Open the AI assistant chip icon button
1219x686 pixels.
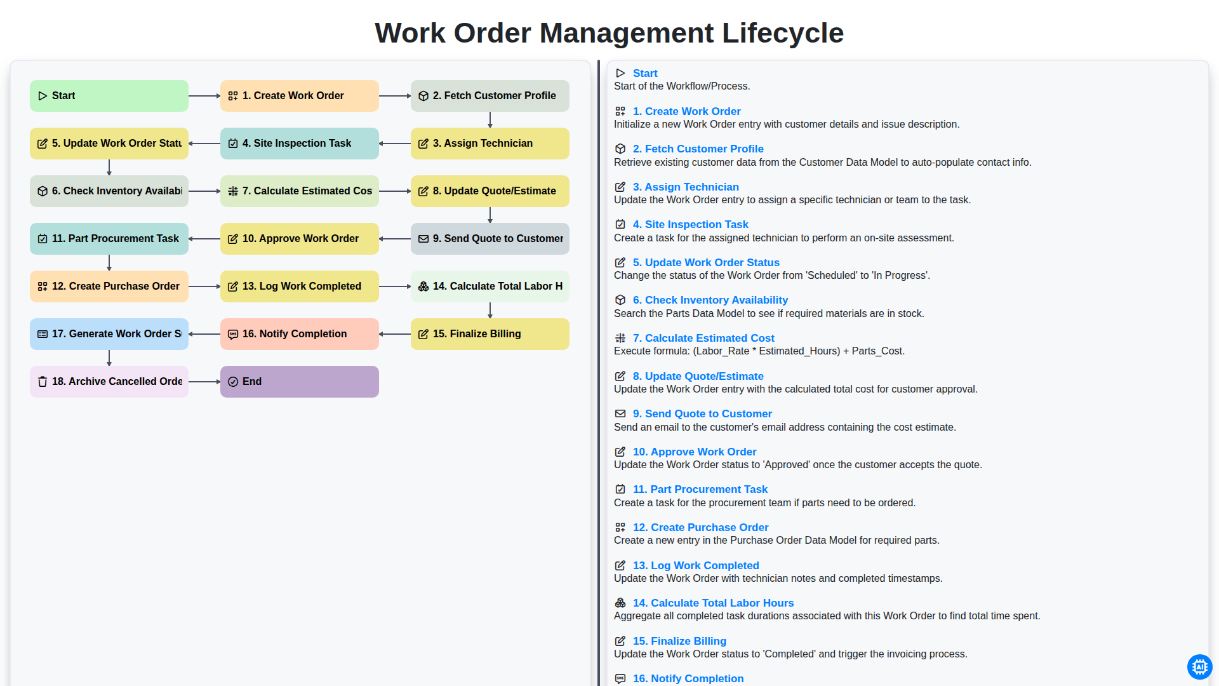[x=1199, y=667]
